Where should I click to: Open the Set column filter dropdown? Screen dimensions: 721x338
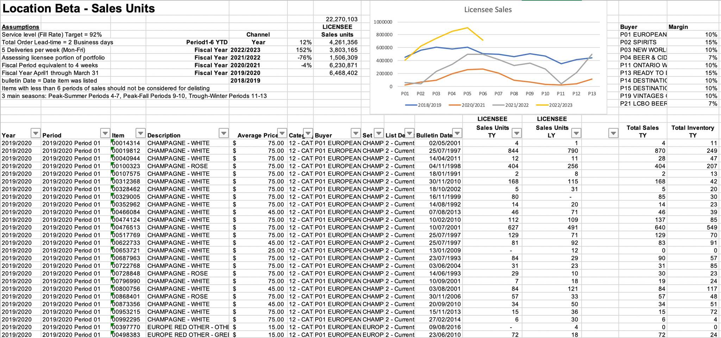click(x=378, y=133)
